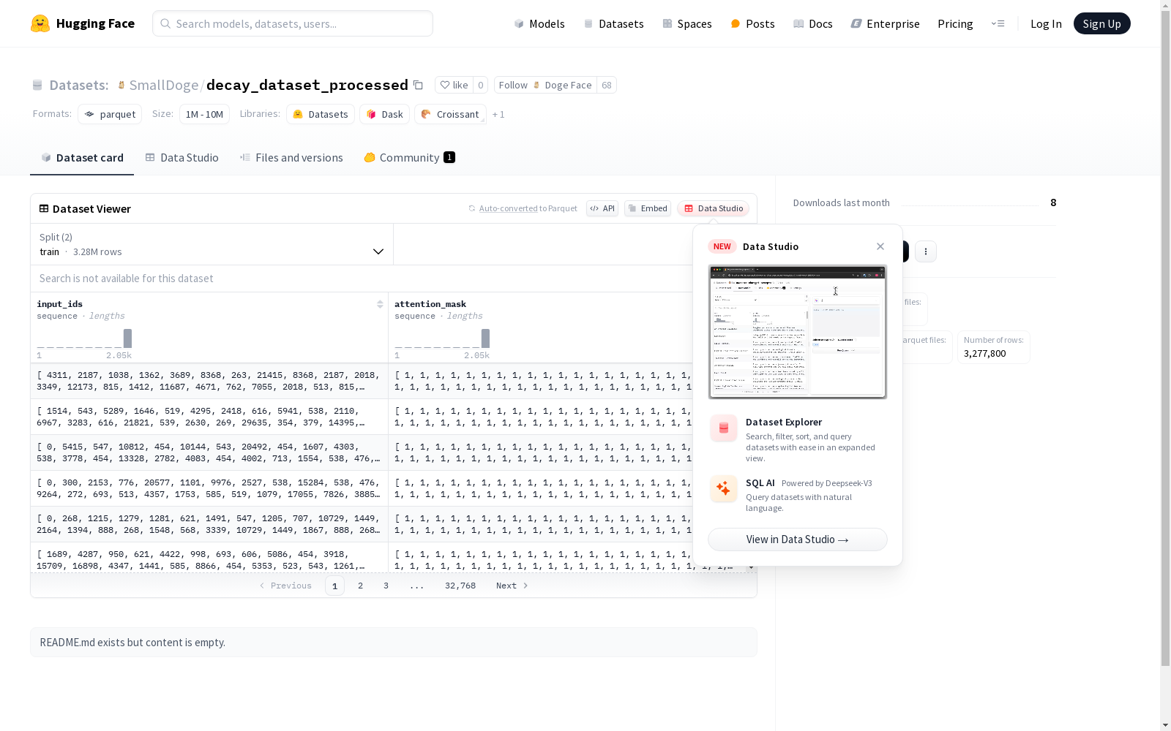Switch to the Data Studio tab
This screenshot has width=1171, height=731.
pos(182,157)
